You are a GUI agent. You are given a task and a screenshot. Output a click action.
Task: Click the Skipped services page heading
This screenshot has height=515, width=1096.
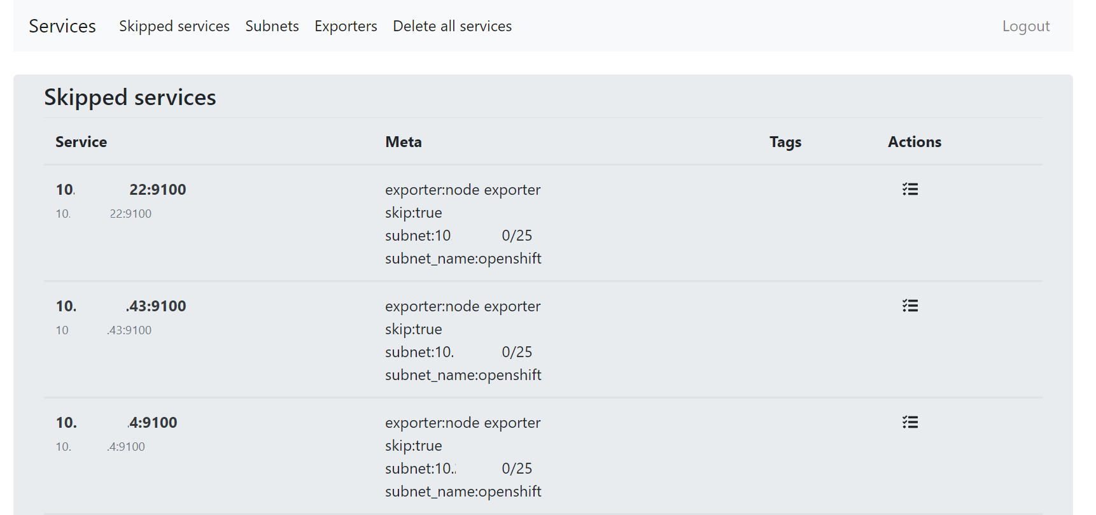coord(130,97)
